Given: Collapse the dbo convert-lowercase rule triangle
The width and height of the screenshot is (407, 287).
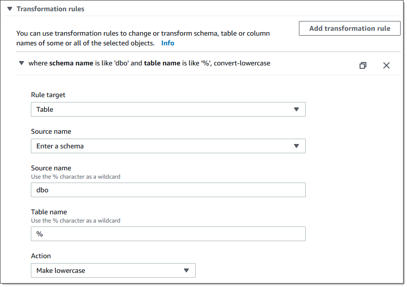Looking at the screenshot, I should tap(21, 63).
